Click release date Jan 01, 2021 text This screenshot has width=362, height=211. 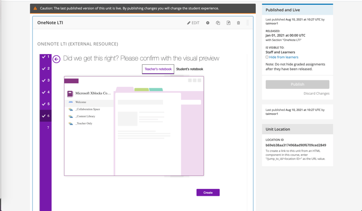(x=285, y=35)
